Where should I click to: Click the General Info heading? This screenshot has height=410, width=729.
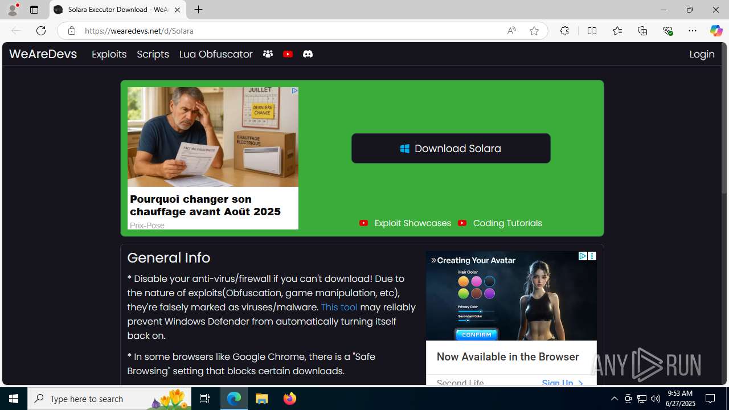click(x=169, y=258)
